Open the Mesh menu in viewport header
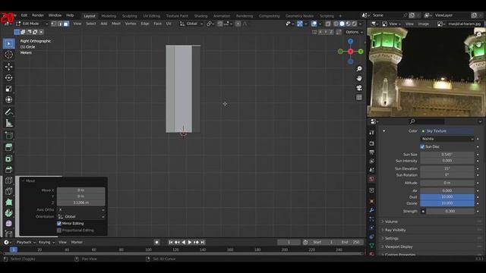Screen dimensions: 486x273 pos(116,24)
